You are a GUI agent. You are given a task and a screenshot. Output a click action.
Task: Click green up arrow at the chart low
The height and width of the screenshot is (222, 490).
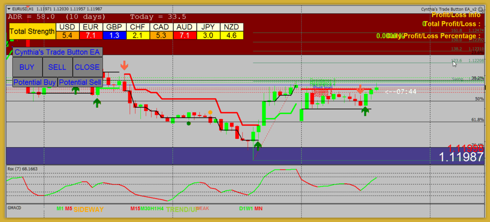click(x=258, y=145)
